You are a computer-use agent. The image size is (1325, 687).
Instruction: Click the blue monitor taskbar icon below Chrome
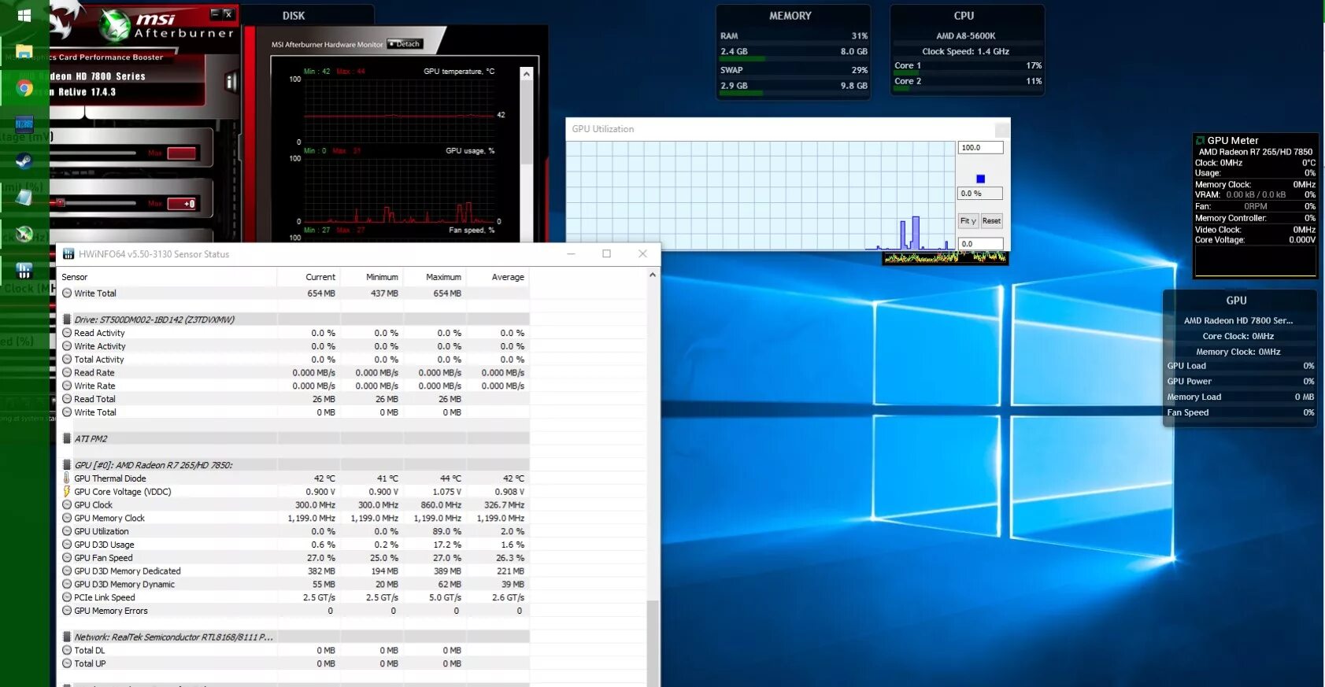(x=24, y=124)
